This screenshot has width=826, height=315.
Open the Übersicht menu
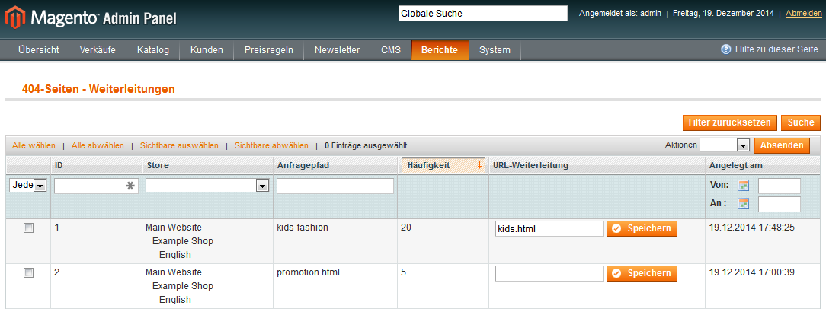[38, 50]
